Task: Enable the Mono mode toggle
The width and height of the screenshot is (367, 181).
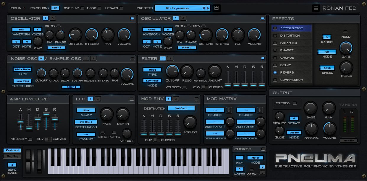Action: point(99,8)
